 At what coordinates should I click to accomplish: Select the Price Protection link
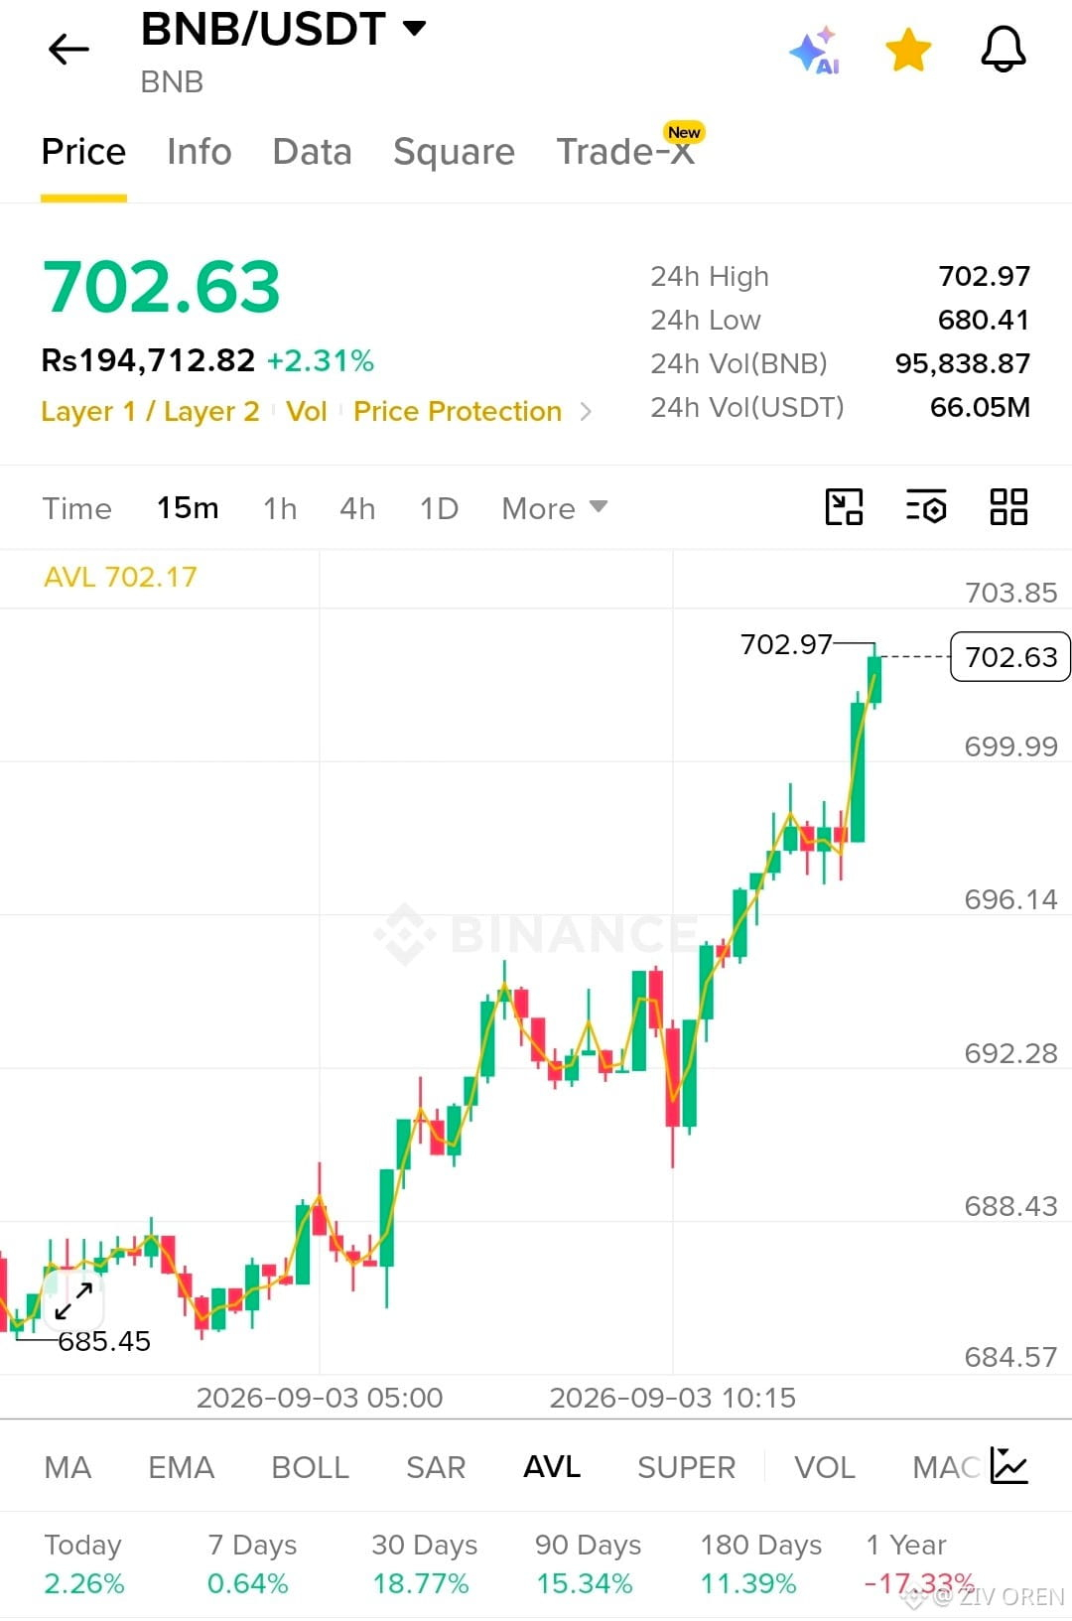point(458,411)
